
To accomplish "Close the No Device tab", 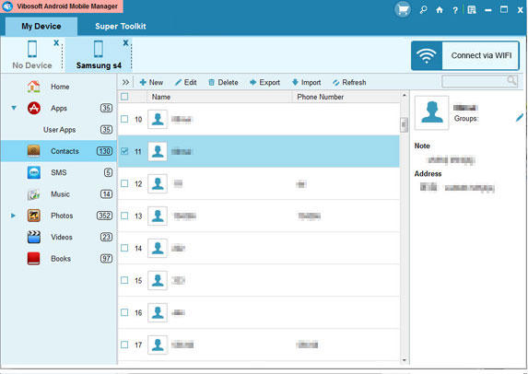I will point(56,42).
